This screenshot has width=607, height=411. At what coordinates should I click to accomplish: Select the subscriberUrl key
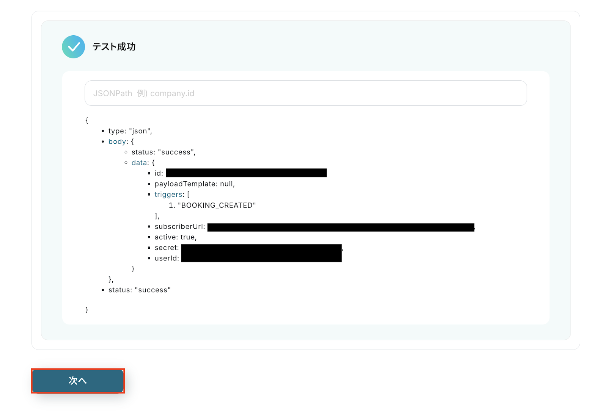tap(180, 226)
